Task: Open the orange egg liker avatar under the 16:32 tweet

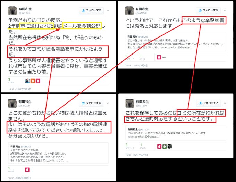Action: coord(33,81)
